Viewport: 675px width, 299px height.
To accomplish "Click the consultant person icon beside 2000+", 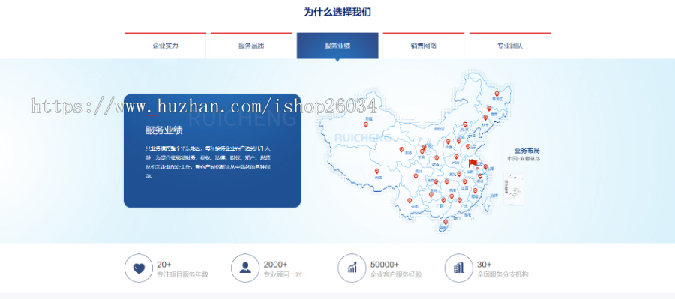I will [245, 268].
